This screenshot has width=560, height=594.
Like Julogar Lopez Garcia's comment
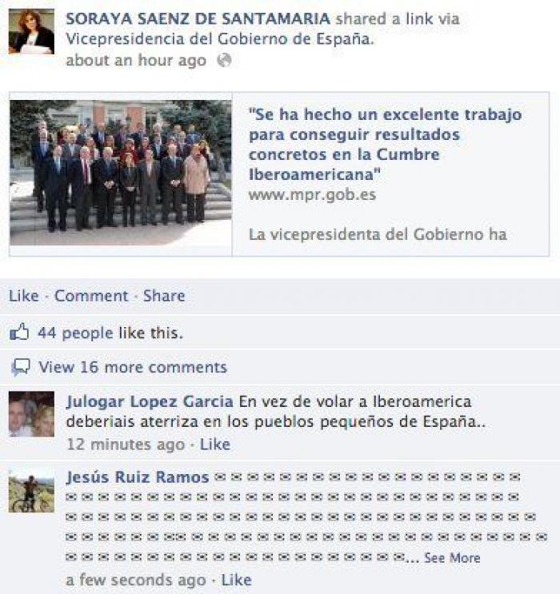(215, 445)
